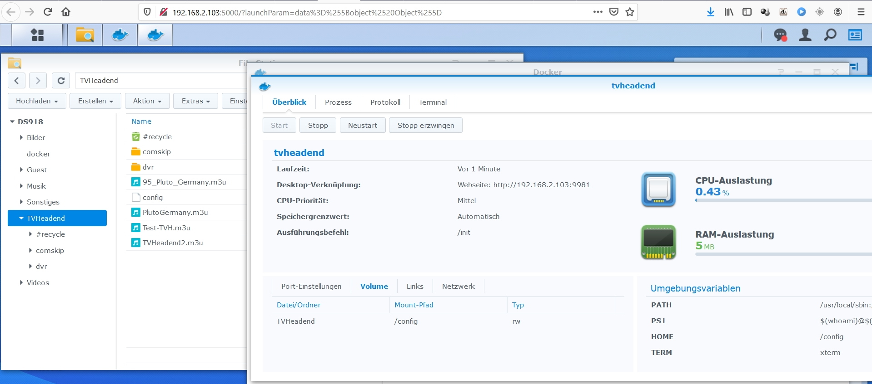Screen dimensions: 872x384
Task: Click the RAM-Auslastung memory icon
Action: point(658,243)
